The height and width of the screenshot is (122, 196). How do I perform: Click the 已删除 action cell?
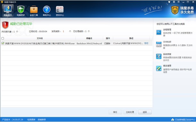click(107, 43)
